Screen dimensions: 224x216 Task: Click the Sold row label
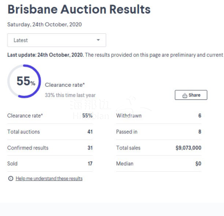tap(12, 164)
